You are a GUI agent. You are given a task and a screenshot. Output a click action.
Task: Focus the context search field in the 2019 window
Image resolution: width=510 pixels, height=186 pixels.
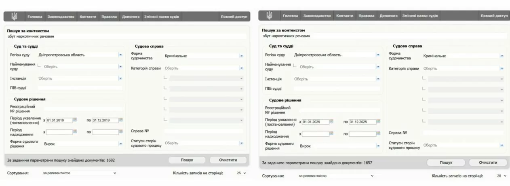(x=126, y=36)
